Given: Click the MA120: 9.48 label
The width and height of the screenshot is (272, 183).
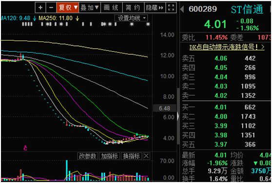Looking at the screenshot, I should point(16,18).
